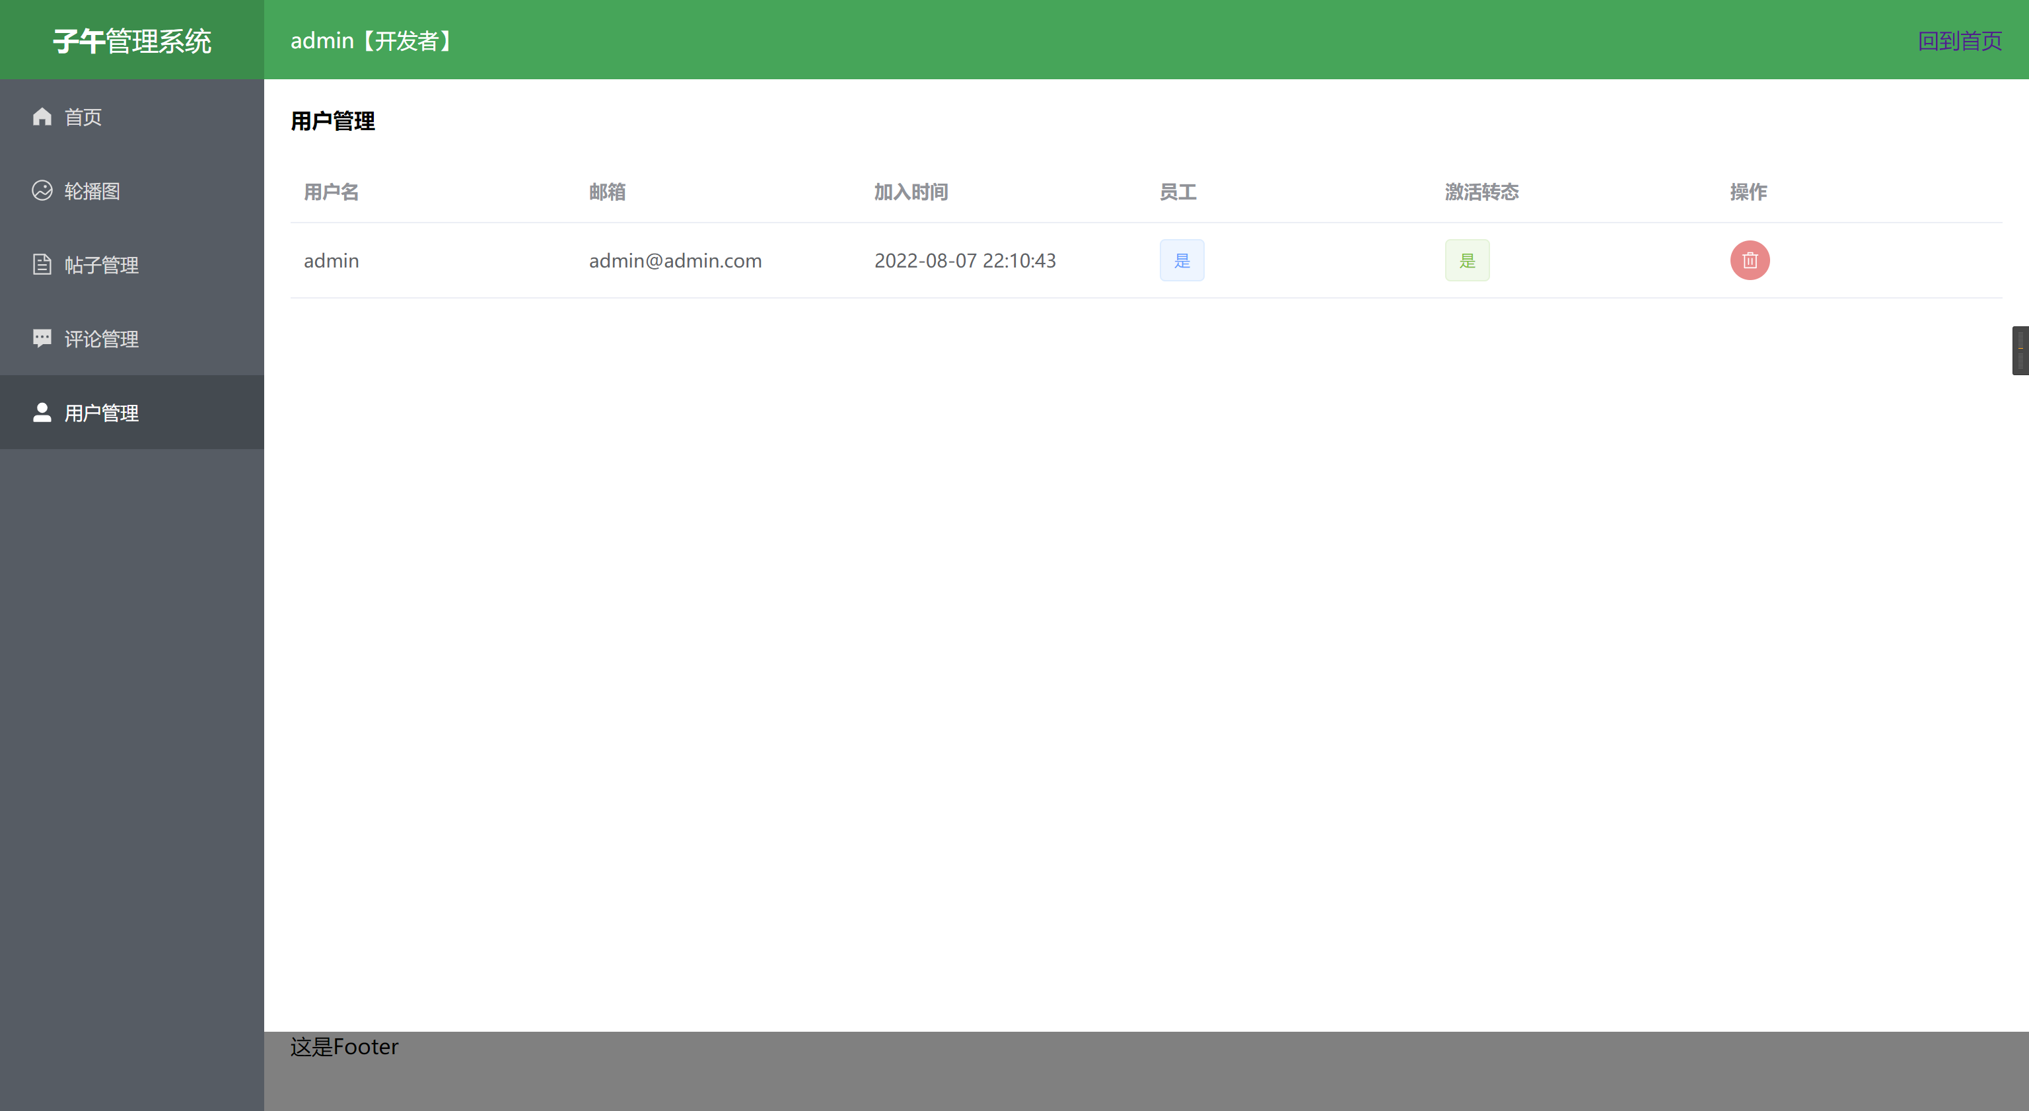
Task: Open 首页 menu item in sidebar
Action: tap(83, 118)
